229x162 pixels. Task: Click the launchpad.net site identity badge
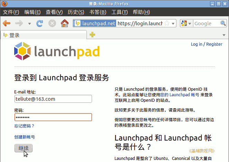95,24
